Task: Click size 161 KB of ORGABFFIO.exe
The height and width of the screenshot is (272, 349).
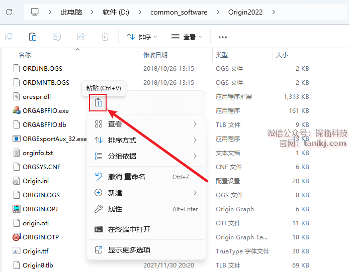Action: pos(299,110)
